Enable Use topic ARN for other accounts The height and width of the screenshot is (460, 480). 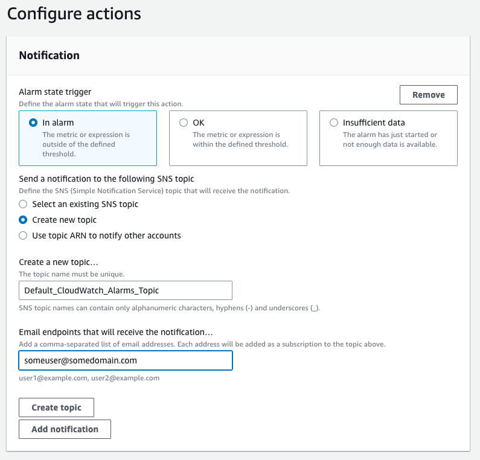tap(23, 235)
